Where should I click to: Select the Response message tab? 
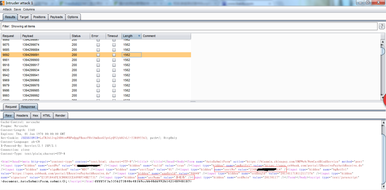[x=28, y=107]
